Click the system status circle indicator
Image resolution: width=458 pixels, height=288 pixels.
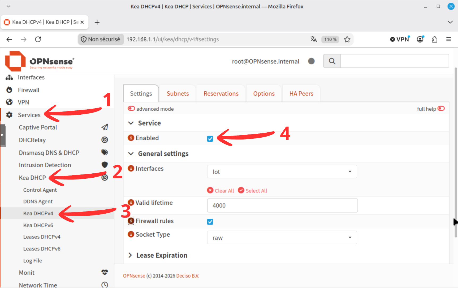(x=311, y=61)
